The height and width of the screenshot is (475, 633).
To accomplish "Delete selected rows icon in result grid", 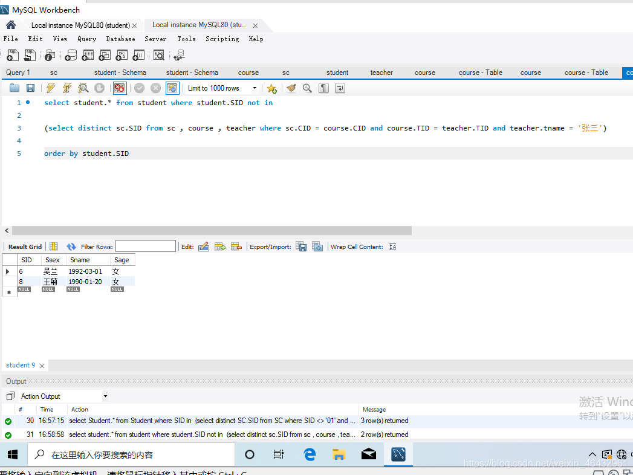I will [236, 247].
